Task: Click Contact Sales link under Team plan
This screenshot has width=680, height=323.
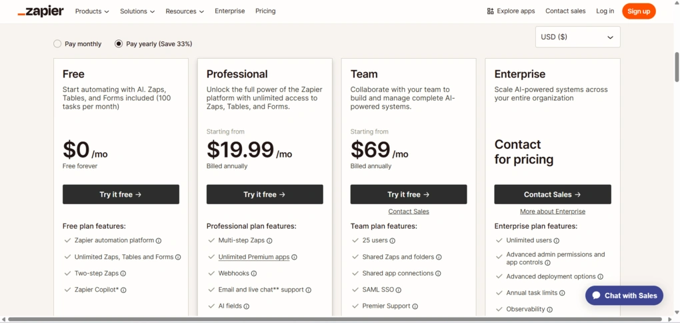Action: pos(409,212)
